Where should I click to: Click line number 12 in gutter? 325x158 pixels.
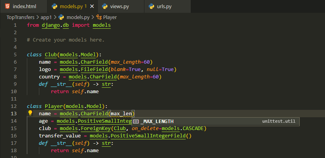pos(14,106)
